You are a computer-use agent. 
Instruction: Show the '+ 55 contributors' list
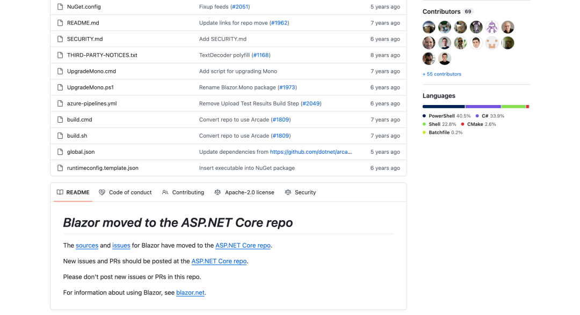441,74
